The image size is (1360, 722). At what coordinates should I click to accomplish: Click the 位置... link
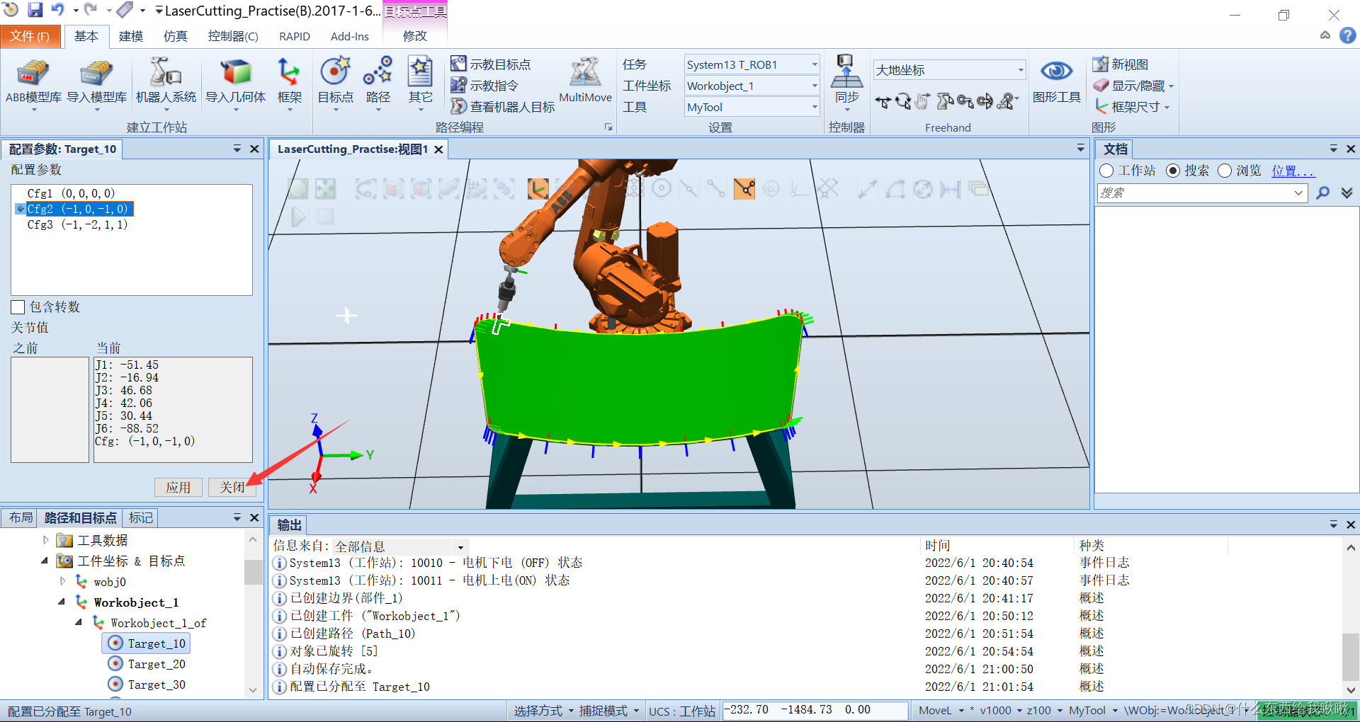[x=1293, y=171]
